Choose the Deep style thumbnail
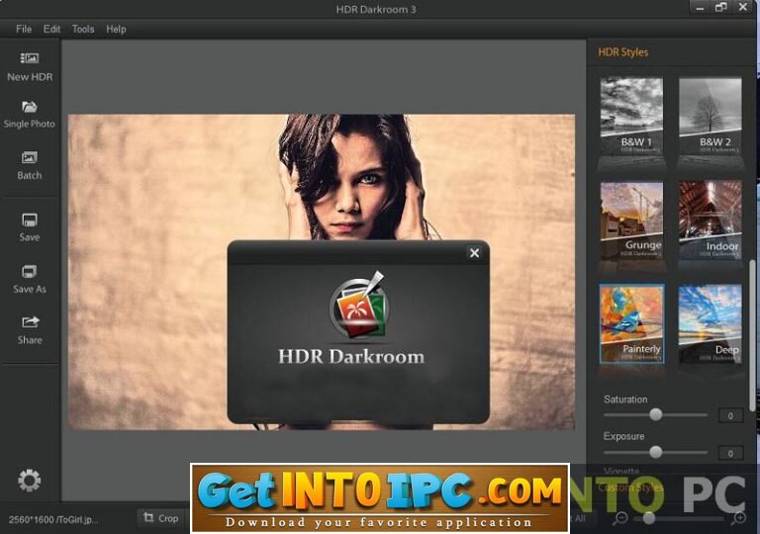Screen dimensions: 760x534 [711, 323]
